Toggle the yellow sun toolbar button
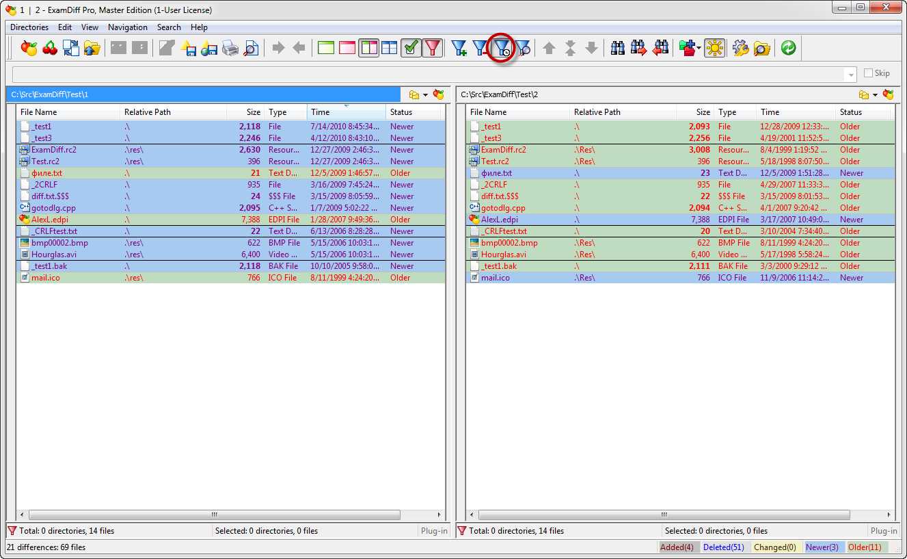 pos(715,48)
